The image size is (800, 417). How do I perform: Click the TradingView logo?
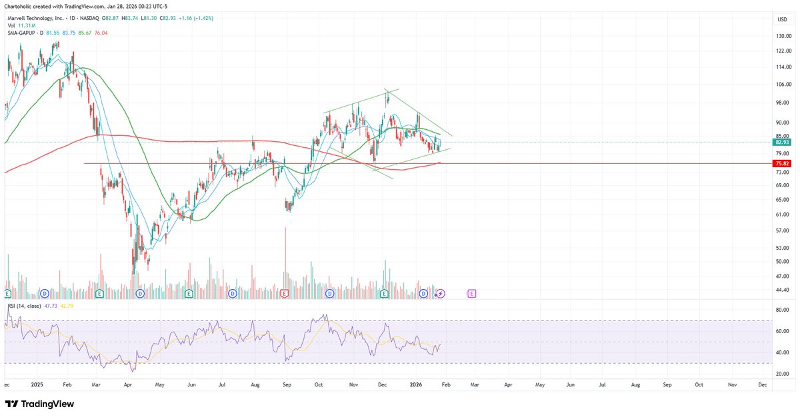click(40, 404)
